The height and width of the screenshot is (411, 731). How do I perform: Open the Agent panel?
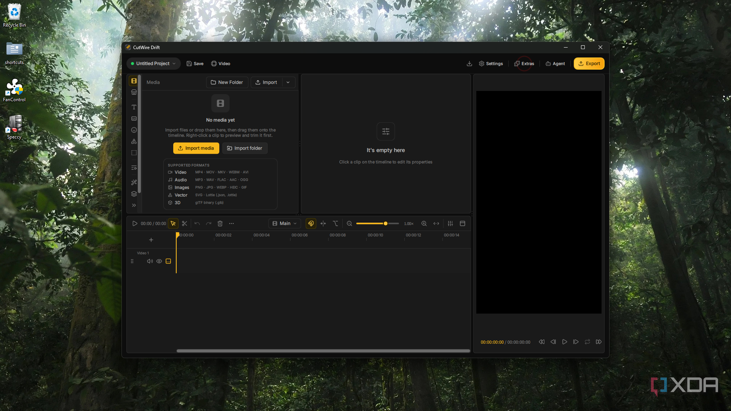click(x=555, y=64)
